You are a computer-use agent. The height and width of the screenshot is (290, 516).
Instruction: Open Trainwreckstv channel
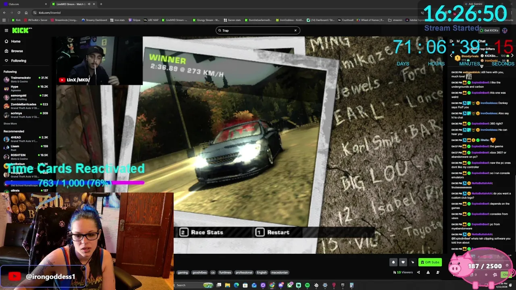tap(25, 79)
